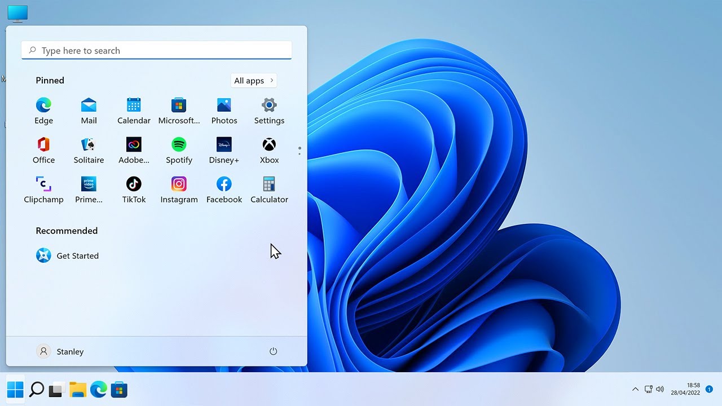Open Clipchamp video editor
The width and height of the screenshot is (722, 406).
pos(43,190)
